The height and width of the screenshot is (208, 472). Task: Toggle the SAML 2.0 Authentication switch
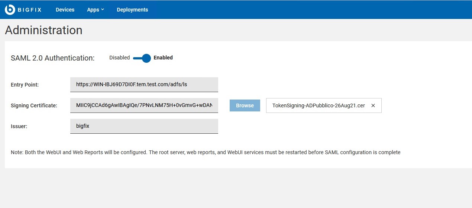coord(142,58)
